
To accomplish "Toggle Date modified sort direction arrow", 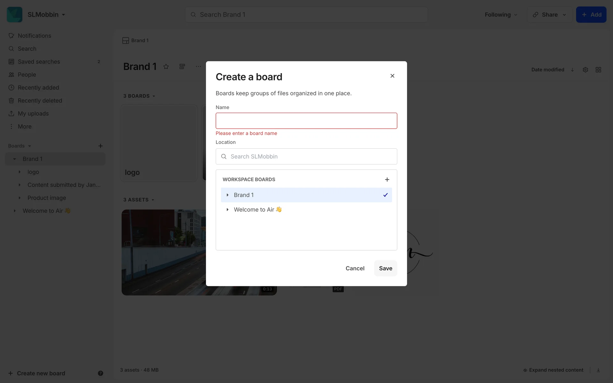I will (x=572, y=70).
